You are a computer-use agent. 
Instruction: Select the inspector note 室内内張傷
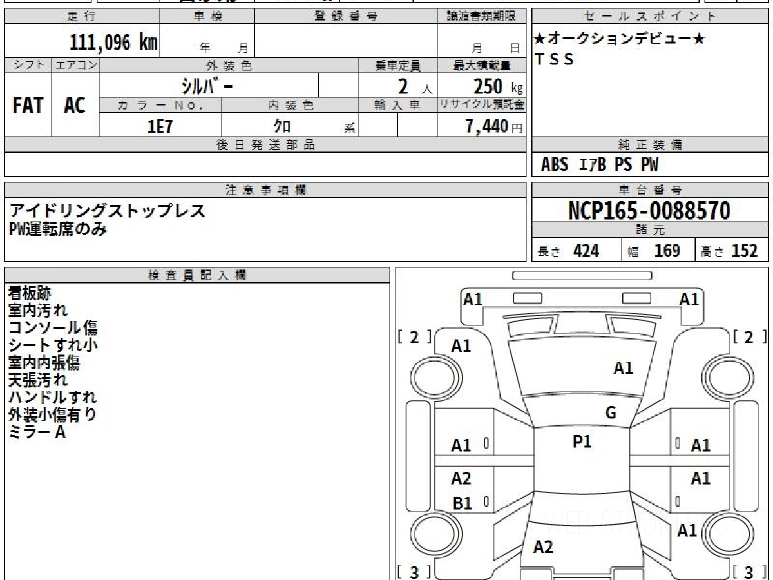(x=44, y=363)
